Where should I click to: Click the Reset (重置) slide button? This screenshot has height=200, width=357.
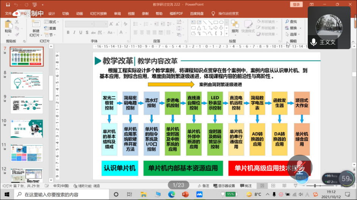coord(50,28)
